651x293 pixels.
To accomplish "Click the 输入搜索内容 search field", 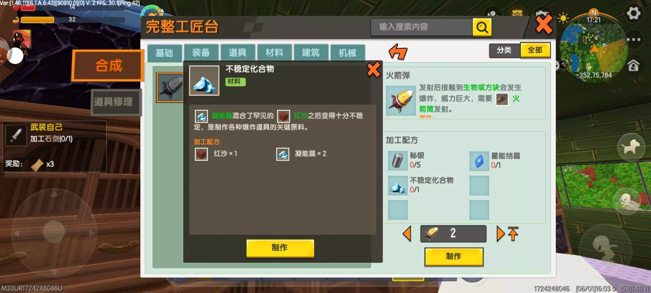I will click(422, 27).
